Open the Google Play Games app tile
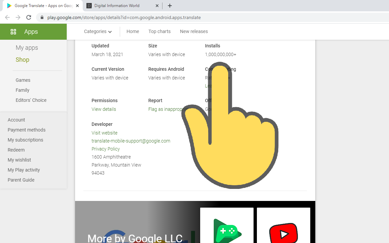The image size is (389, 243). point(227,225)
